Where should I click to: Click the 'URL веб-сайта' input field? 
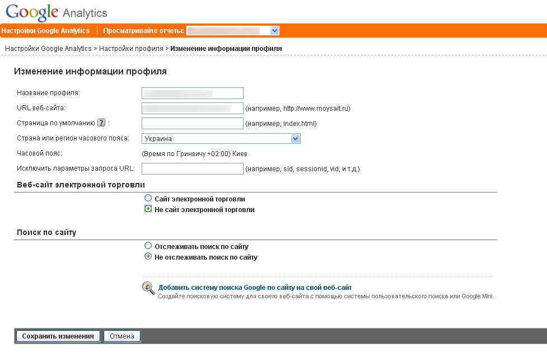pos(193,108)
